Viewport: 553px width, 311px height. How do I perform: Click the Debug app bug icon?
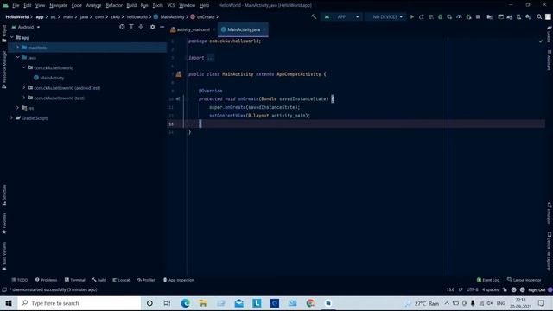pyautogui.click(x=440, y=16)
